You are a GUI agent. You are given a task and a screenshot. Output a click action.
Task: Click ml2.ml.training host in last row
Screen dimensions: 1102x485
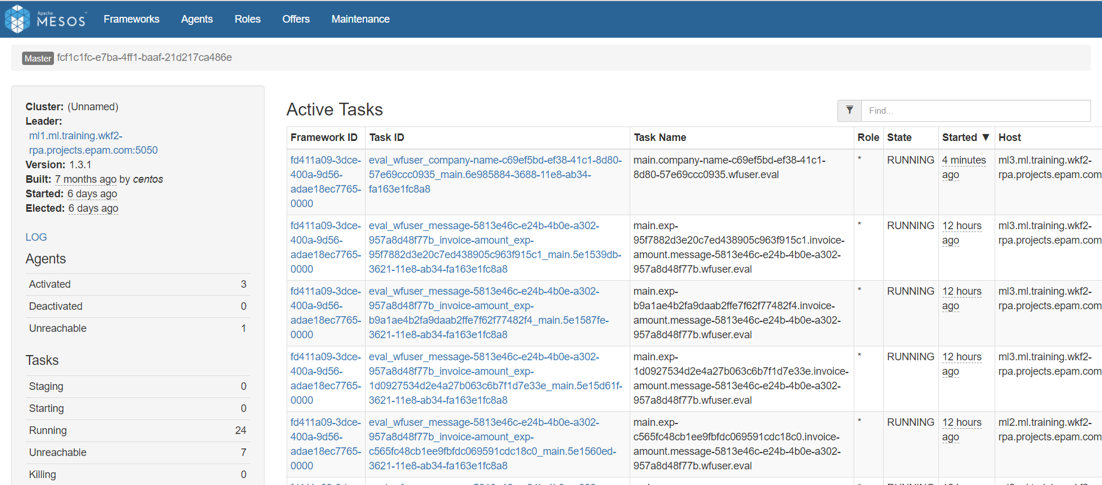[x=1050, y=429]
